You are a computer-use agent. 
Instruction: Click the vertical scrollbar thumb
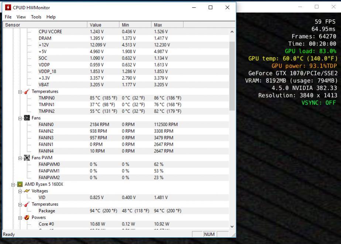tap(232, 76)
